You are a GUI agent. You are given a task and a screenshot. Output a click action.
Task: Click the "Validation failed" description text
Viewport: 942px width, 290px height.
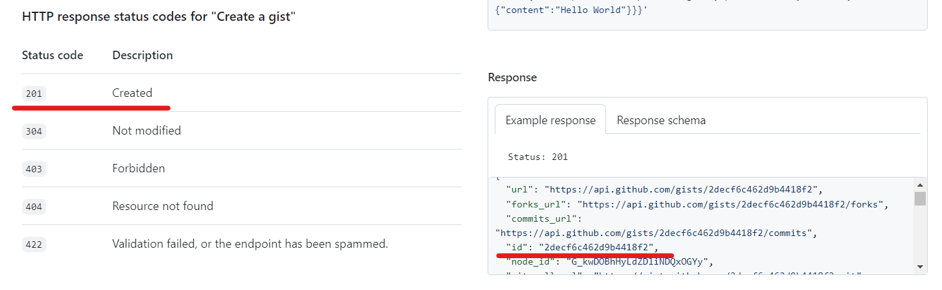click(x=250, y=244)
